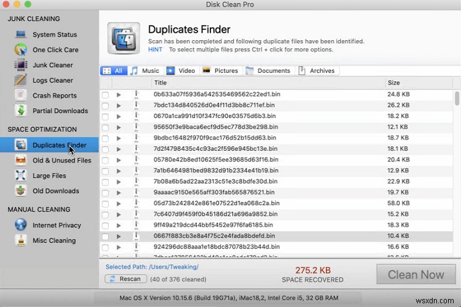Viewport: 461px width, 307px height.
Task: Mark checkbox for 7b08a6b5ad22aa2313c51e3c8bdfe30d.bin
Action: (105, 182)
